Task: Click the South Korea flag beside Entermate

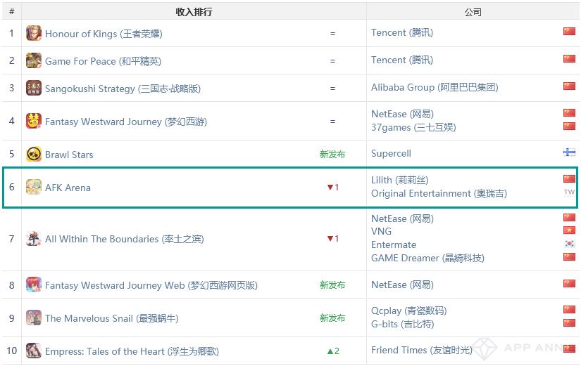Action: [x=569, y=244]
